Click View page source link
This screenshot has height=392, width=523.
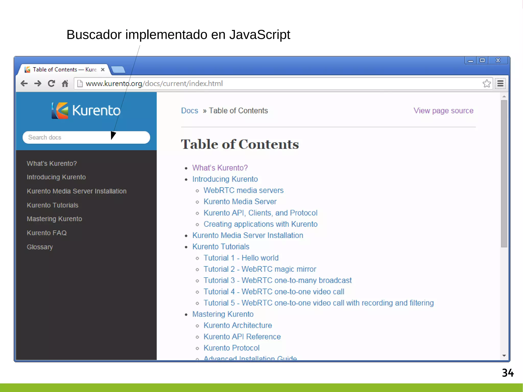click(x=443, y=111)
